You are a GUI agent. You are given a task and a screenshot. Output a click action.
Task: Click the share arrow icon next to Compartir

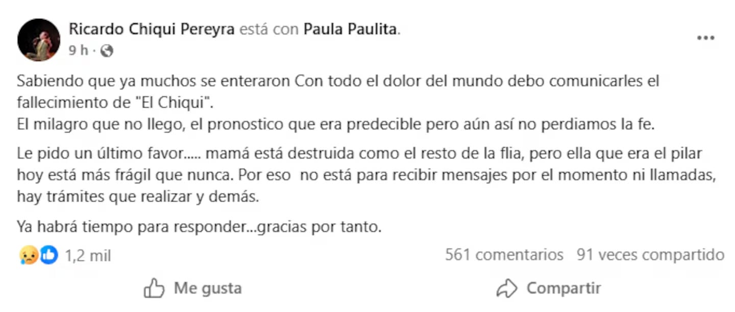point(506,287)
